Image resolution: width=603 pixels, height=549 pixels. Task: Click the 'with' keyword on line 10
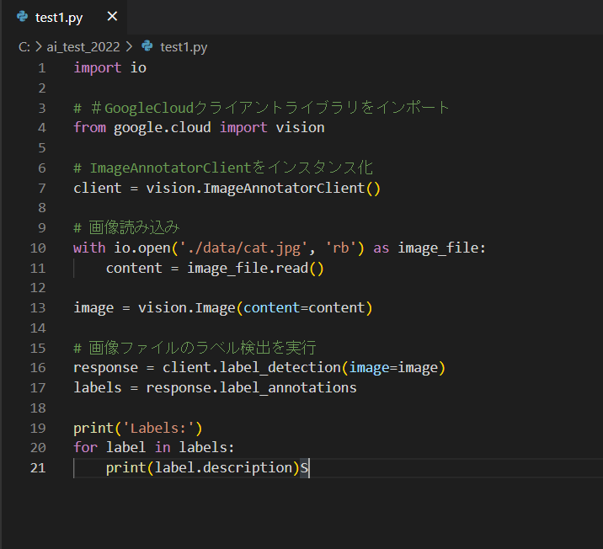pyautogui.click(x=89, y=248)
